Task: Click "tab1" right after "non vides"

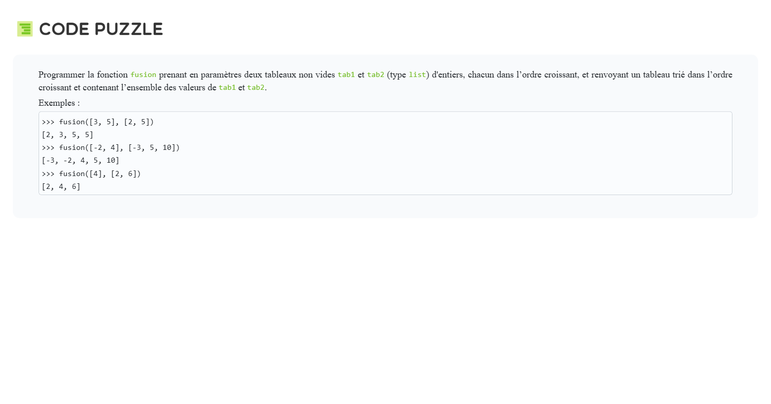Action: point(346,75)
